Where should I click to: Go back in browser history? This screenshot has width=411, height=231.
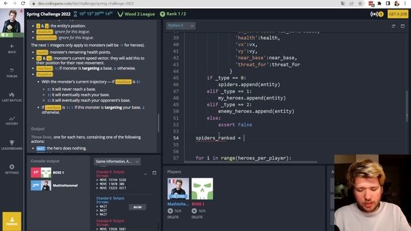coord(6,3)
